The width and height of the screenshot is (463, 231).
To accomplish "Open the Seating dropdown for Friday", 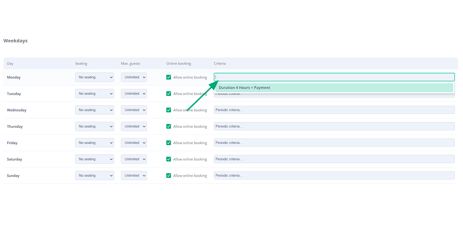I will [x=94, y=142].
